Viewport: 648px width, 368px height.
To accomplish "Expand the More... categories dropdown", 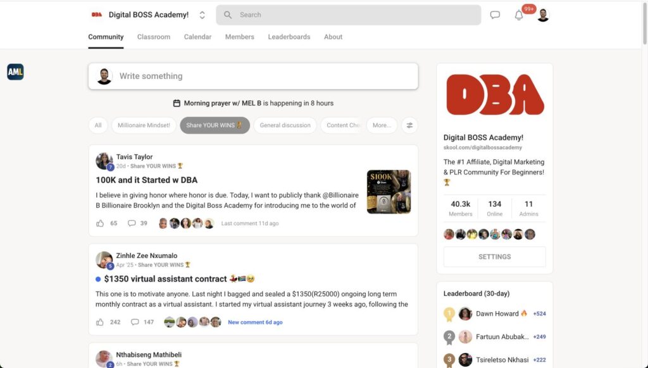I will 382,125.
